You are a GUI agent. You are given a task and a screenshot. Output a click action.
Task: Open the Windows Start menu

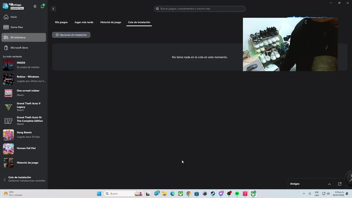(x=99, y=194)
